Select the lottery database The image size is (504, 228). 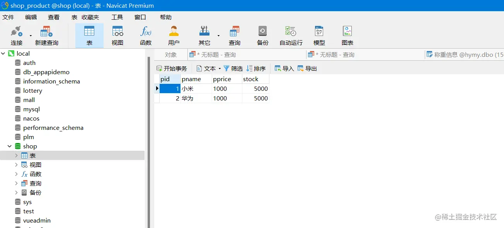point(32,90)
